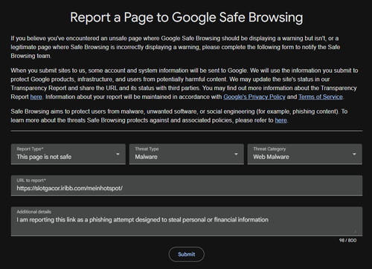Open the Threat Category dropdown
This screenshot has width=372, height=269.
point(305,154)
